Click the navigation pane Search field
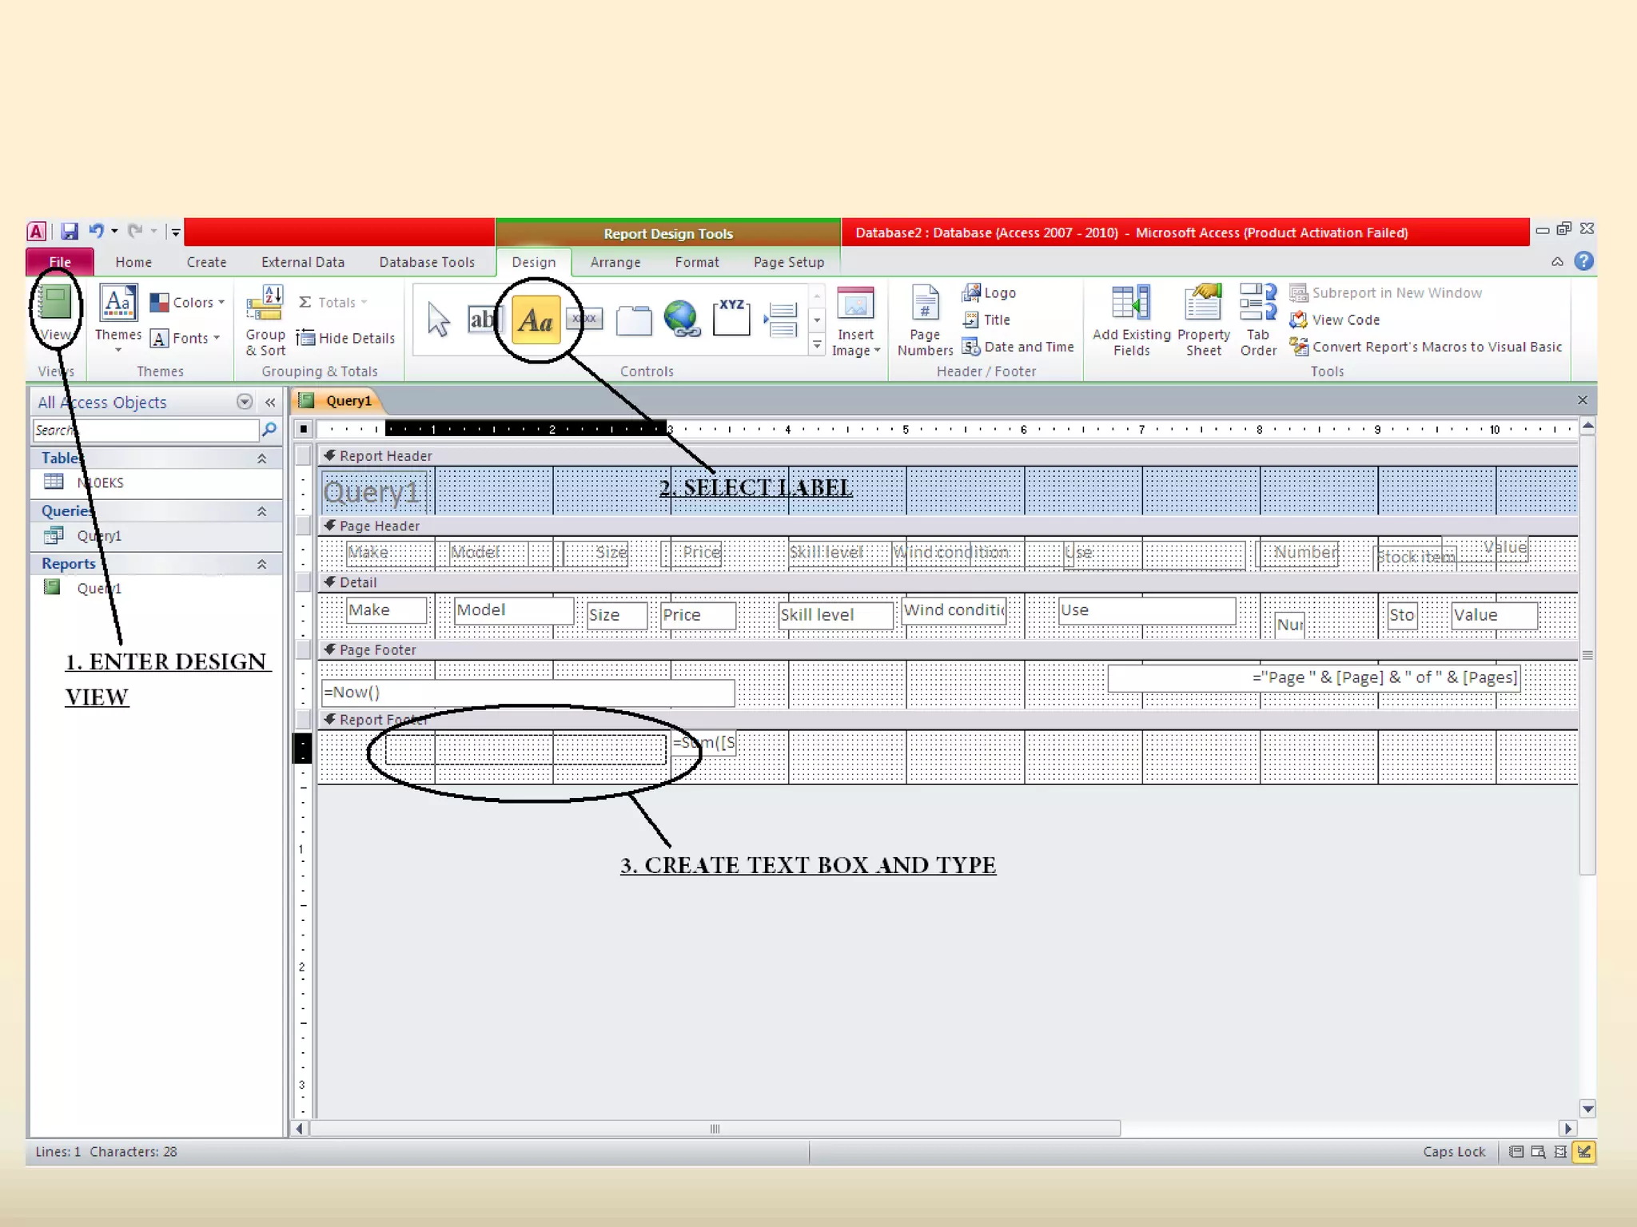Viewport: 1637px width, 1227px height. point(145,431)
